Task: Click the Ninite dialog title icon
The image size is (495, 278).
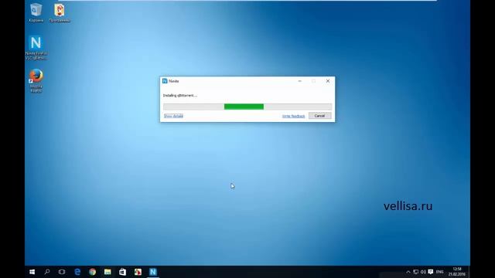Action: coord(165,81)
